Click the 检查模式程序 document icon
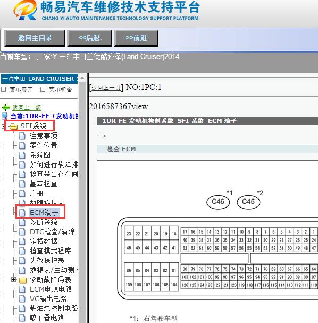 pos(22,251)
